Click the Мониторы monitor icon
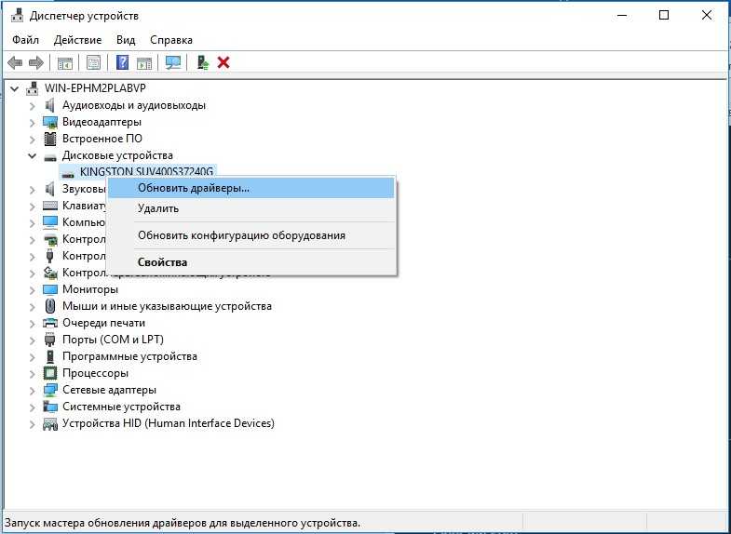Screen dimensions: 731x534 [50, 289]
